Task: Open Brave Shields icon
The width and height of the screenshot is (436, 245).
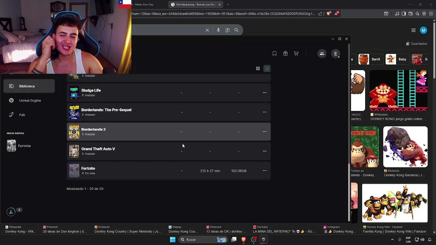Action: point(328,14)
